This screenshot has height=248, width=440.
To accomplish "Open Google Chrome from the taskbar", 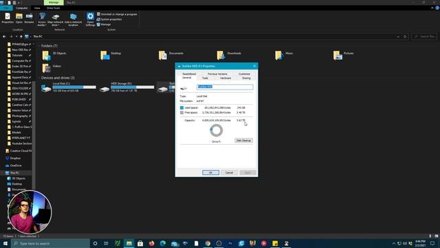I will point(208,243).
